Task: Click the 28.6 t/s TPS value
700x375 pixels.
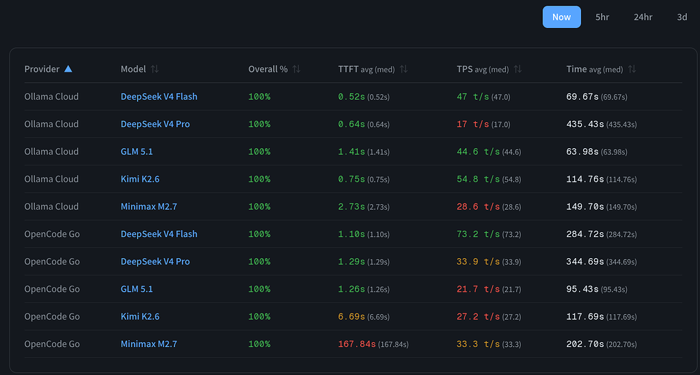Action: pos(478,207)
